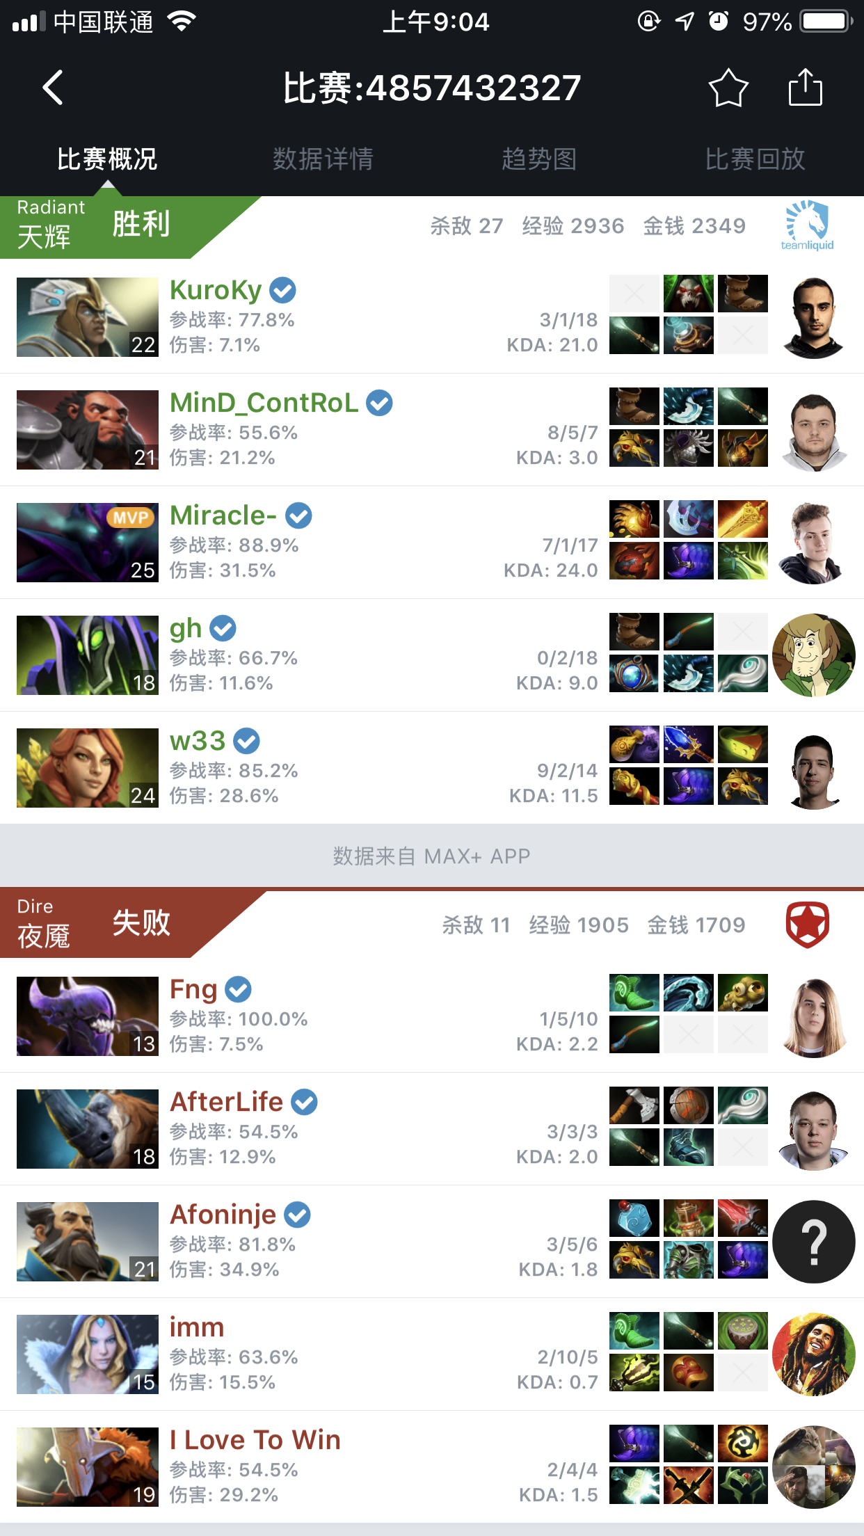The image size is (864, 1536).
Task: Select Miracle-'s MVP hero portrait
Action: 88,543
